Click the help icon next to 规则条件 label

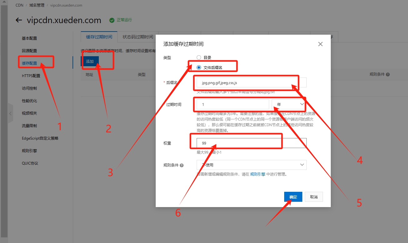182,165
